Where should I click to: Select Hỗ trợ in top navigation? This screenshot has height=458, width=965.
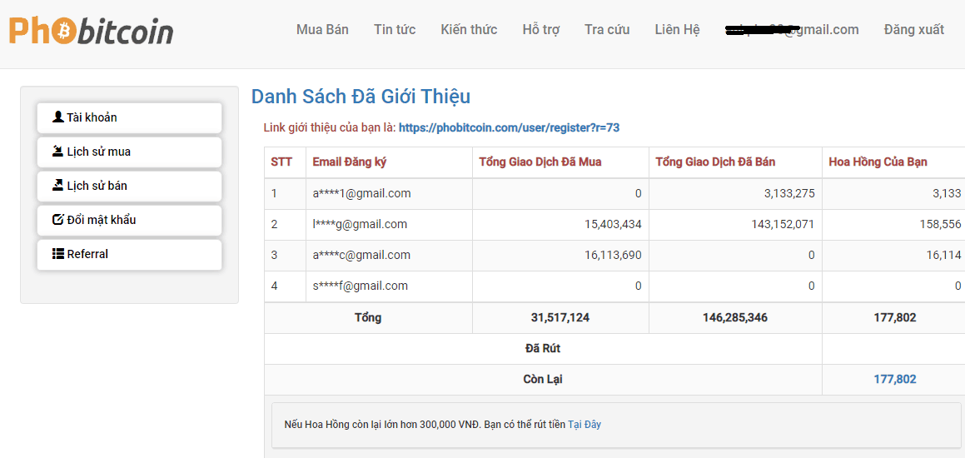pyautogui.click(x=541, y=30)
